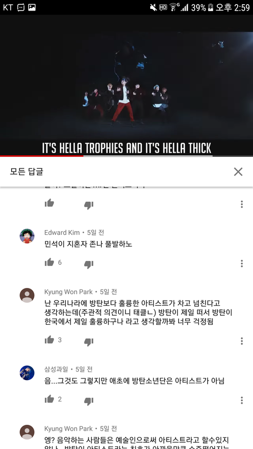Dislike 삼성과일's comment
This screenshot has width=253, height=449.
89,401
